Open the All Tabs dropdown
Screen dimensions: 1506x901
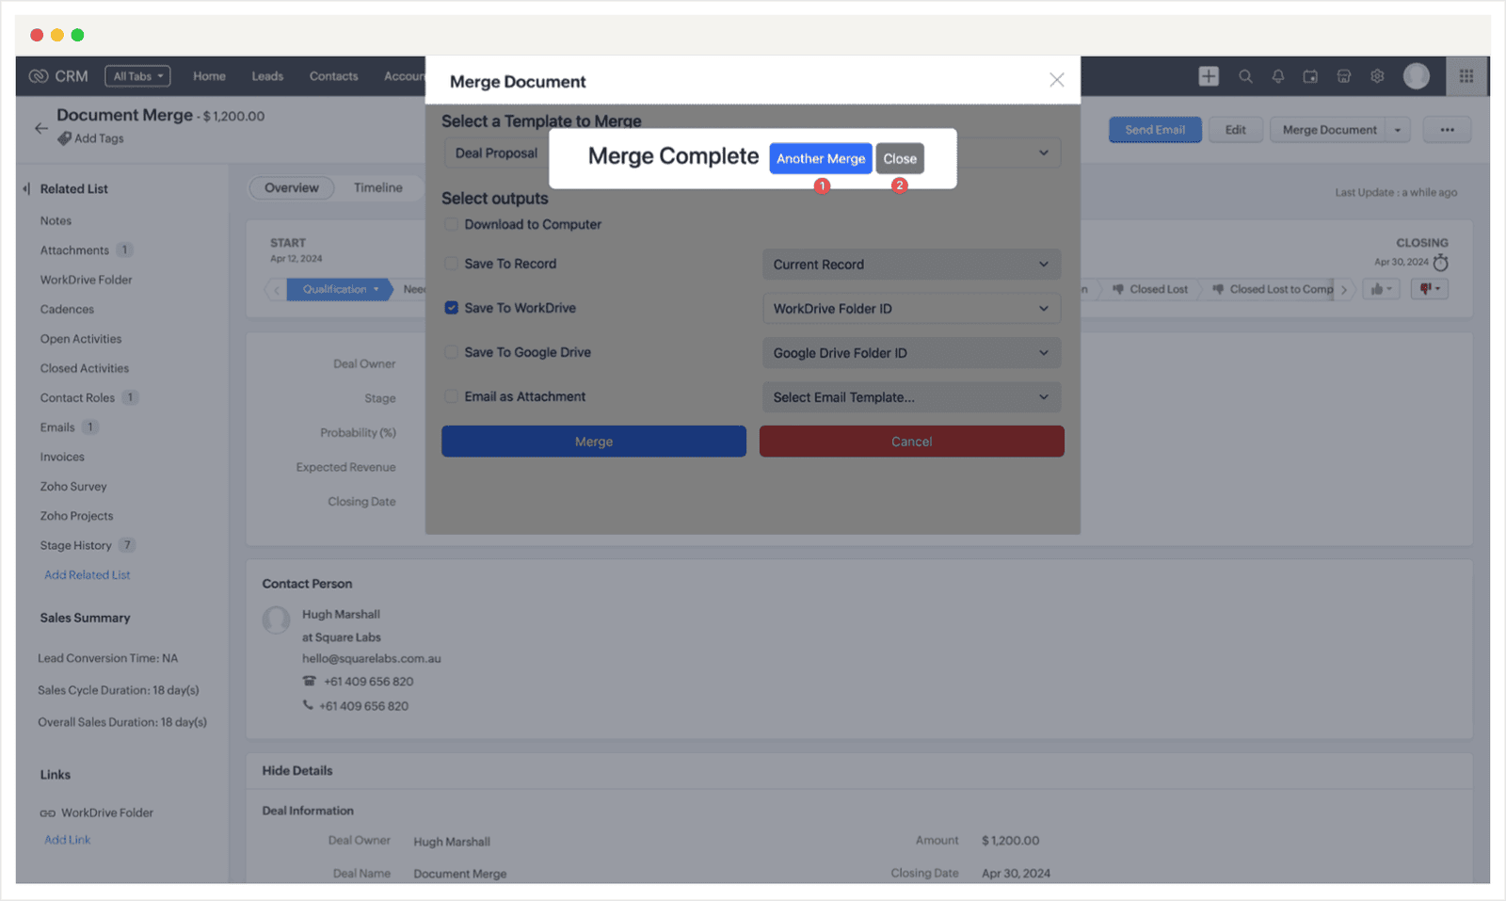click(137, 76)
